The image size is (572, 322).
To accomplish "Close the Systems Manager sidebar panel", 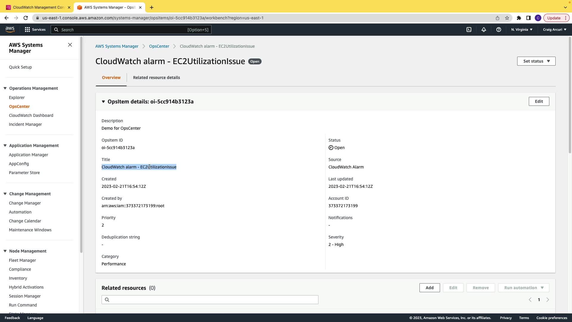I will tap(70, 45).
